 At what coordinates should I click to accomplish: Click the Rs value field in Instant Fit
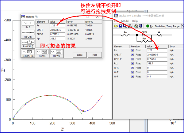pyautogui.click(x=57, y=26)
